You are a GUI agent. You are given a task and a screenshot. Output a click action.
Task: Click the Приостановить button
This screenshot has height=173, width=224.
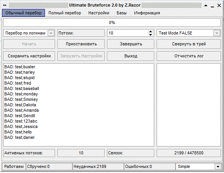(81, 44)
